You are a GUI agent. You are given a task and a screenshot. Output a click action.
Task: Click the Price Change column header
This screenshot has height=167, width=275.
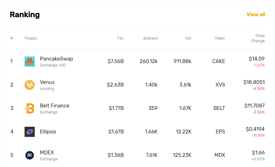tap(258, 38)
